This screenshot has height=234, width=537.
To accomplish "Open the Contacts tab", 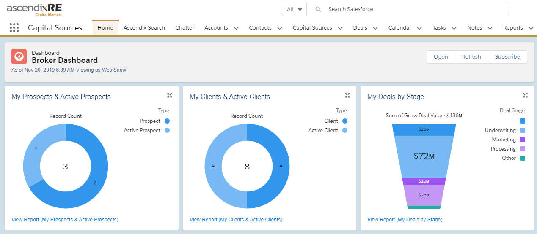I will pos(260,28).
